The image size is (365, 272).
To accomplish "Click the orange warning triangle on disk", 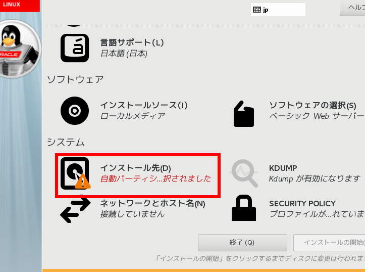I will tap(82, 182).
